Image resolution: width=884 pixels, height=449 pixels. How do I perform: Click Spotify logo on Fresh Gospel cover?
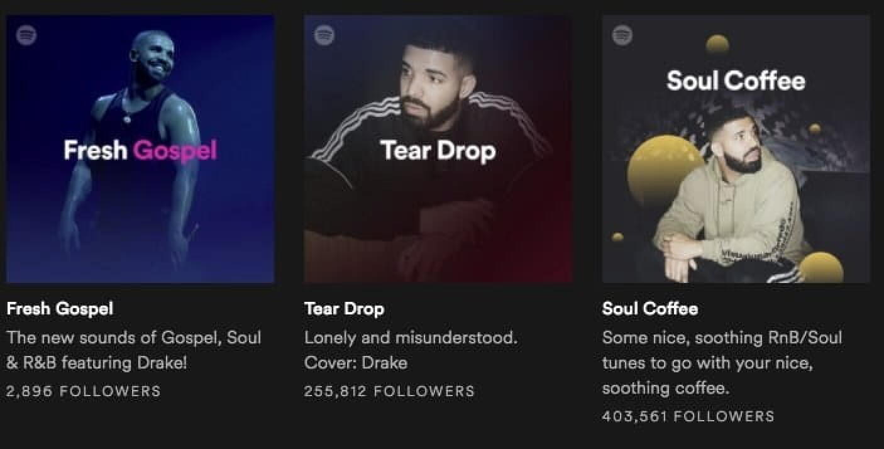pyautogui.click(x=26, y=35)
